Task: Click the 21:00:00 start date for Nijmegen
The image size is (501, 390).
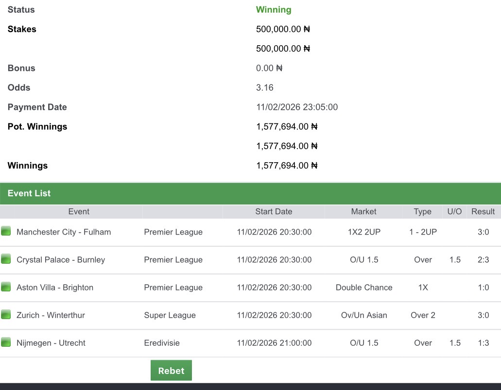Action: coord(274,343)
